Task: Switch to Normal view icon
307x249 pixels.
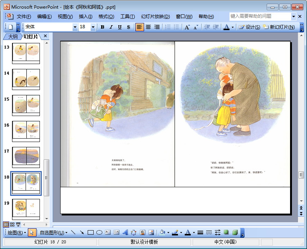Action: pos(6,225)
